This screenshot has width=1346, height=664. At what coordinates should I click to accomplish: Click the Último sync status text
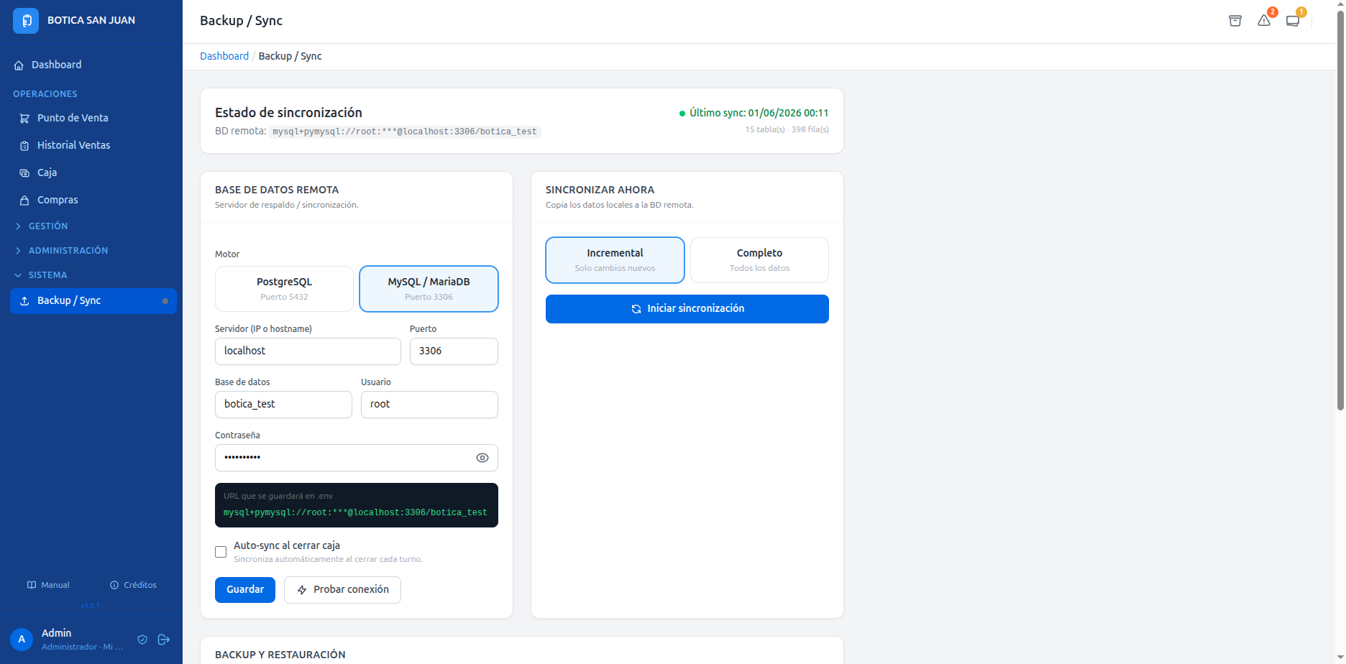[759, 113]
